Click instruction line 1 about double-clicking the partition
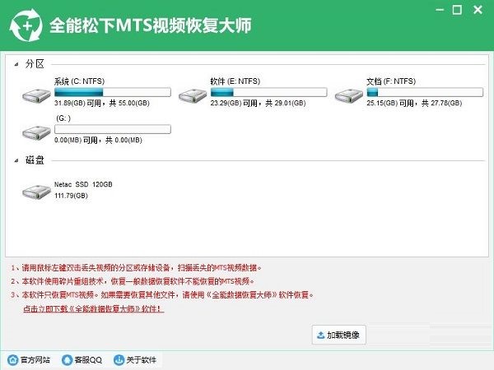Screen dimensions: 494x370 point(136,268)
